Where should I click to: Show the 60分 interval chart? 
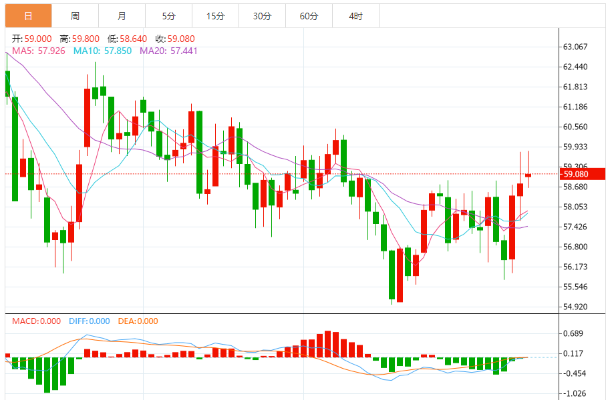click(x=309, y=16)
